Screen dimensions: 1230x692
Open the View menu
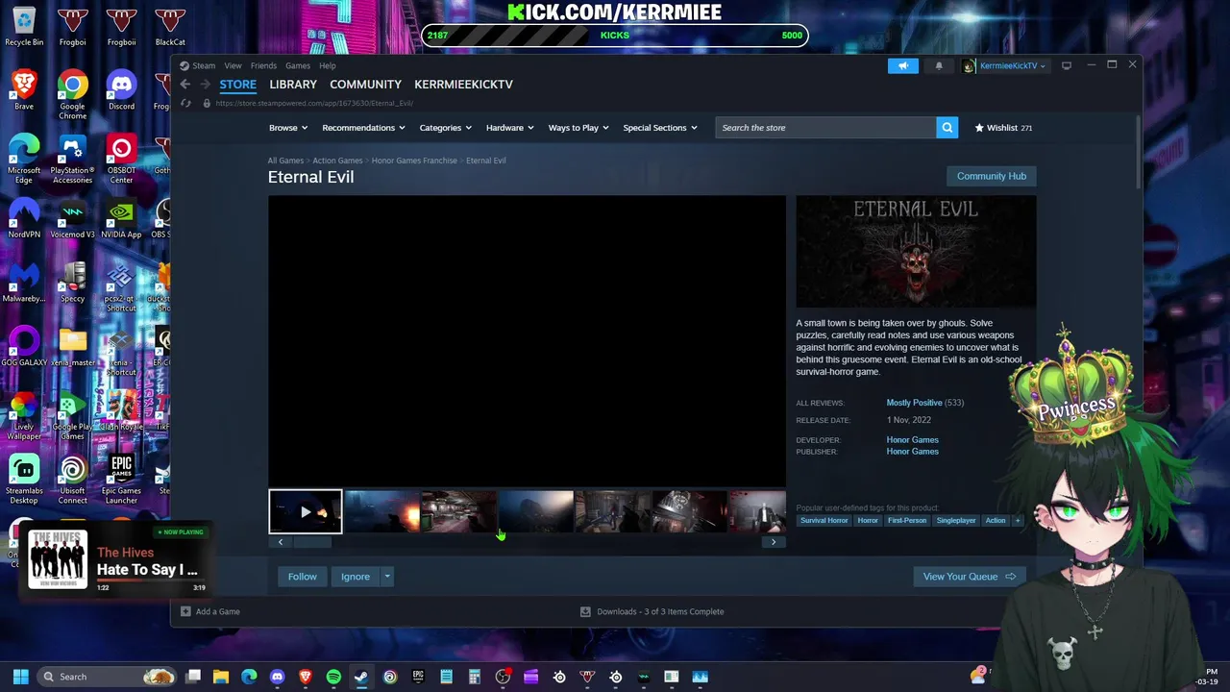click(233, 65)
